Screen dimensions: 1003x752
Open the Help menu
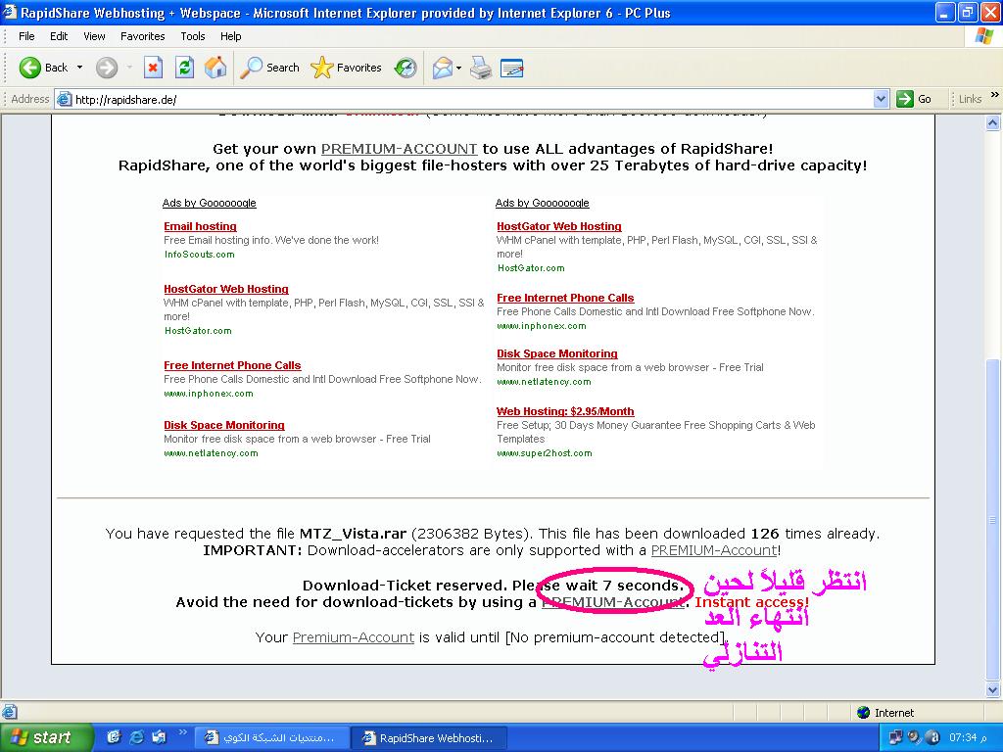pyautogui.click(x=231, y=36)
